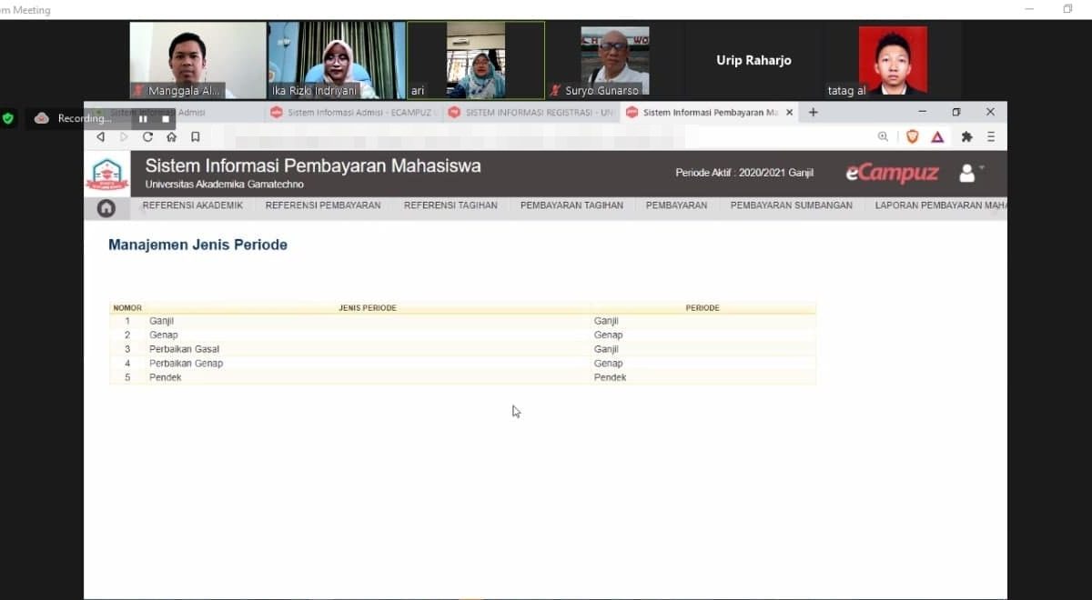The height and width of the screenshot is (600, 1092).
Task: Expand the Pembayaran Sumbangan menu
Action: coord(791,205)
